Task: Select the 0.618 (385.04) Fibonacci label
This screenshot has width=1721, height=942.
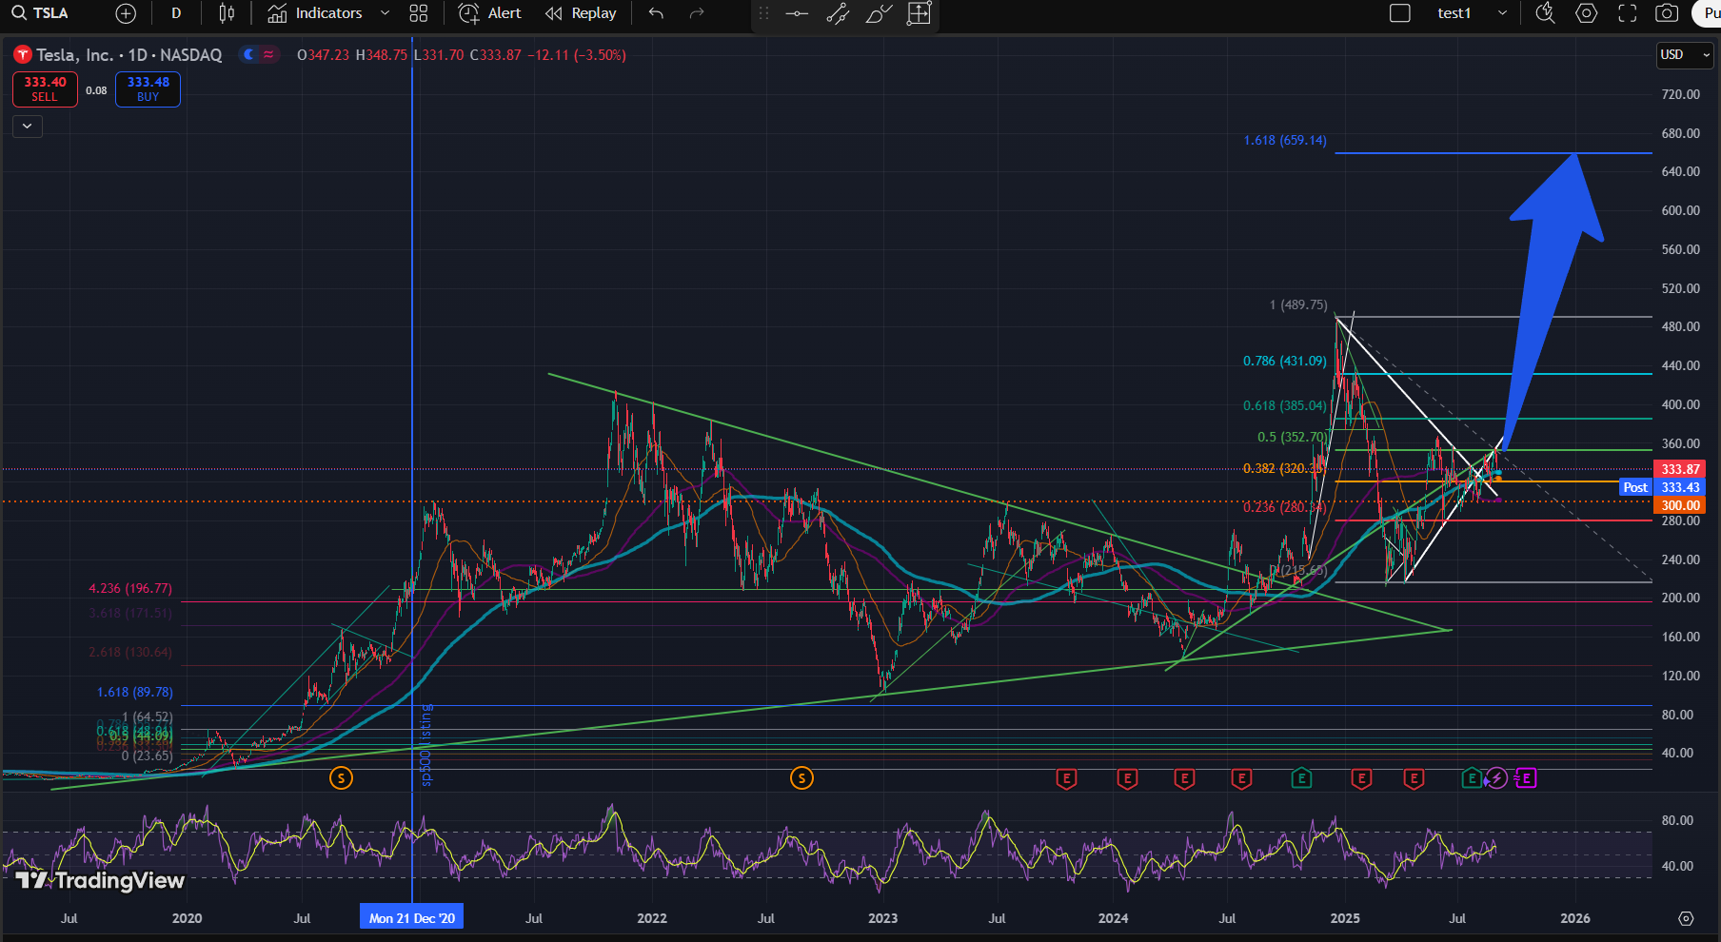Action: 1284,405
